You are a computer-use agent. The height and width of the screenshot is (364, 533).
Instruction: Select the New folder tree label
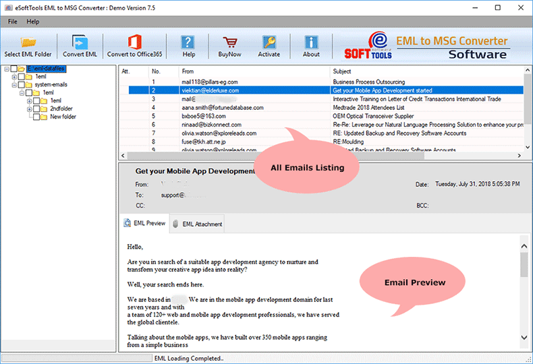coord(63,117)
